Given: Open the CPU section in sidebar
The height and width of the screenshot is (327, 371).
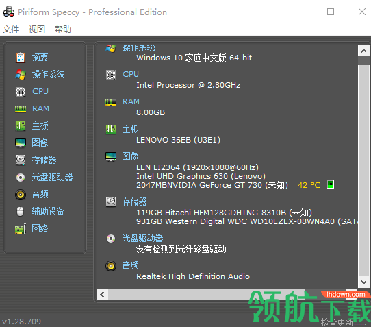Looking at the screenshot, I should coord(40,91).
